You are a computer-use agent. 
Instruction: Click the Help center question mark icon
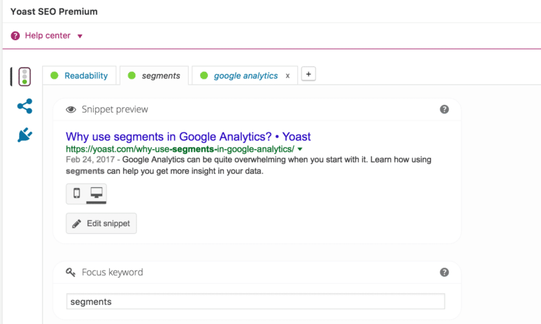pyautogui.click(x=15, y=35)
